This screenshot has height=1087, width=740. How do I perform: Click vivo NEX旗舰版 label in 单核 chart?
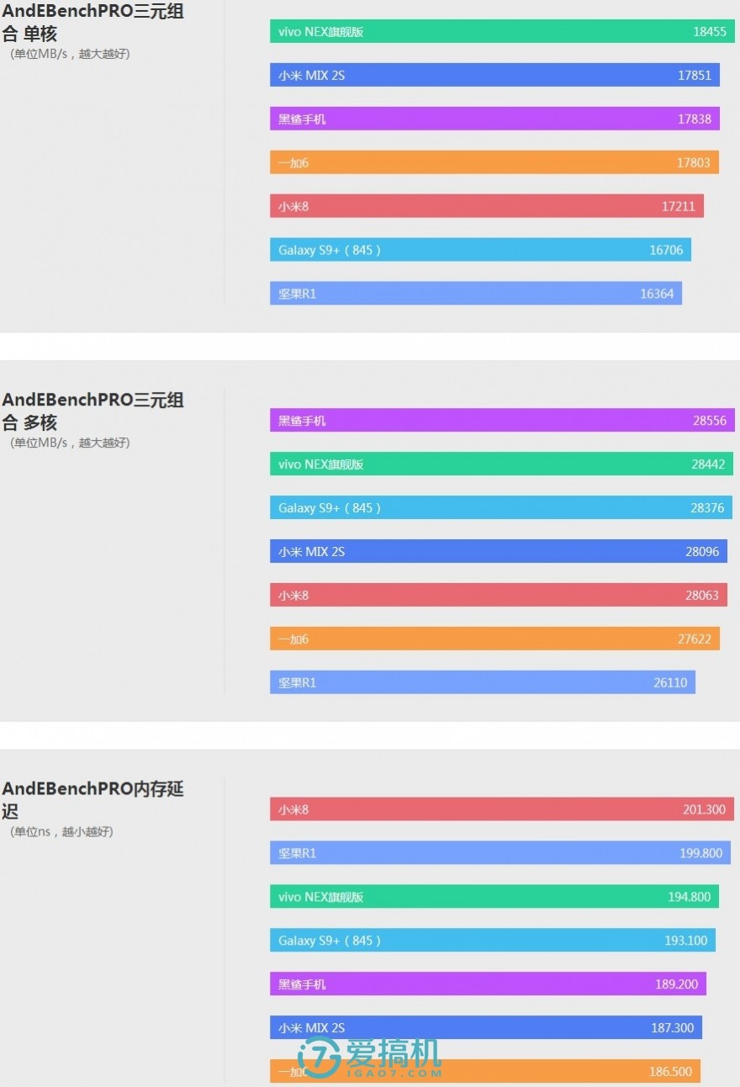(x=320, y=32)
